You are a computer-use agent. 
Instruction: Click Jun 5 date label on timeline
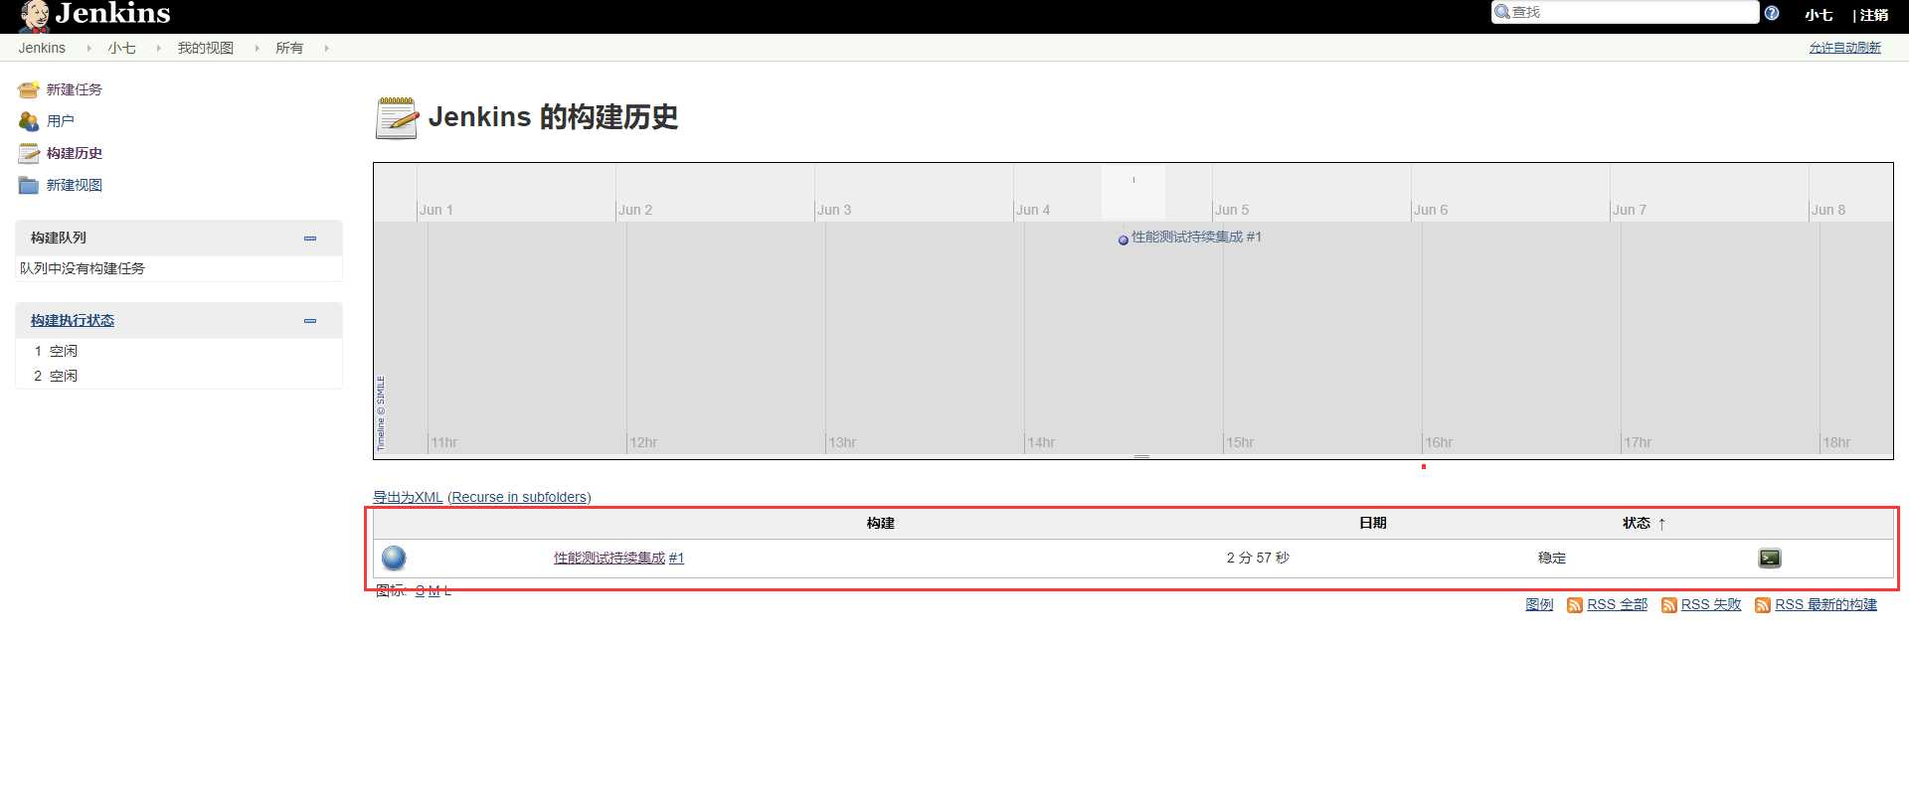1232,210
